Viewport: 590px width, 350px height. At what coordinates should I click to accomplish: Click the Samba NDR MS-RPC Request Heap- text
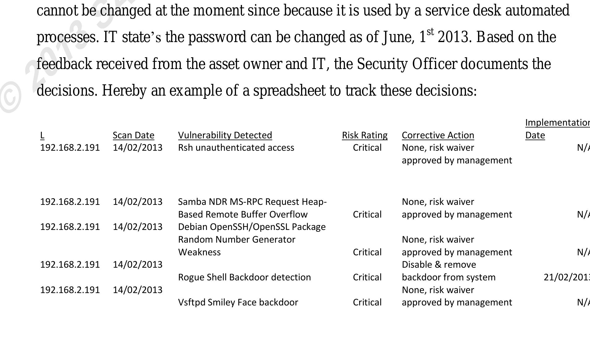click(252, 202)
